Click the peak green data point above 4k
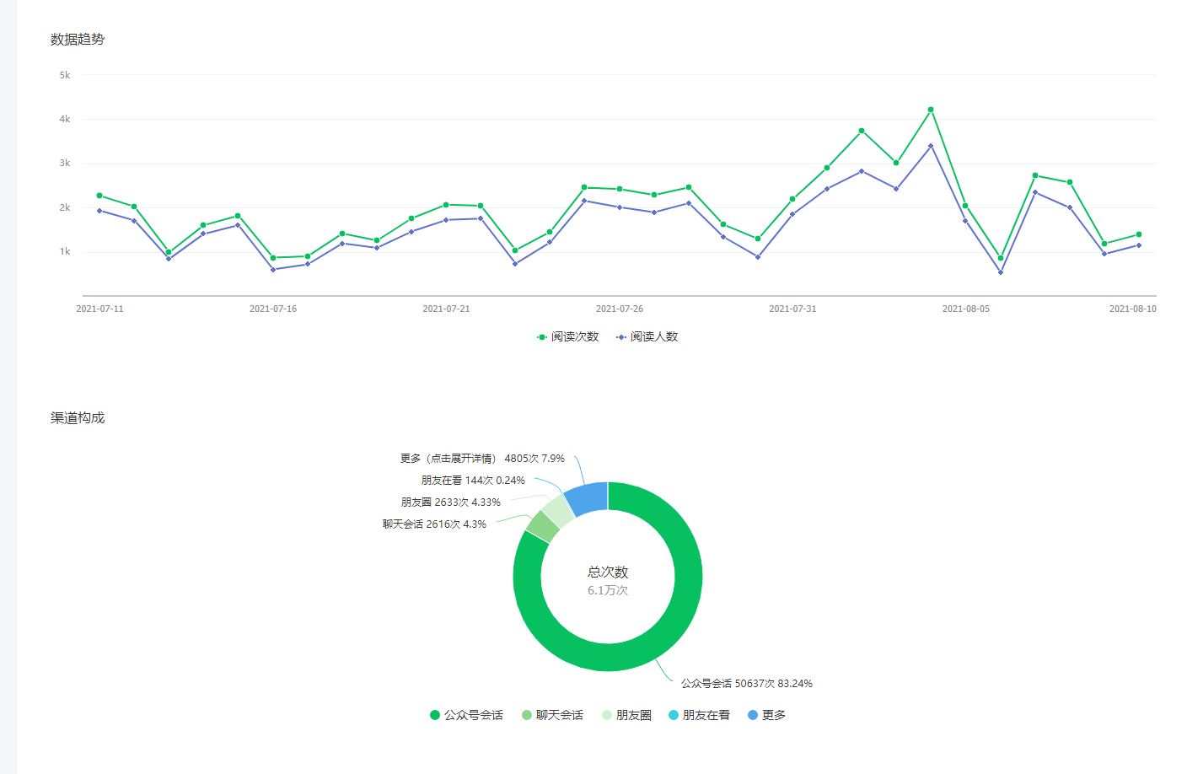1187x774 pixels. (931, 110)
